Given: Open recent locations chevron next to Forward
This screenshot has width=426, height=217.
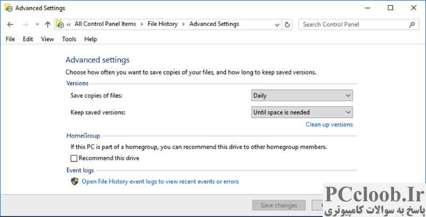Looking at the screenshot, I should coord(37,25).
